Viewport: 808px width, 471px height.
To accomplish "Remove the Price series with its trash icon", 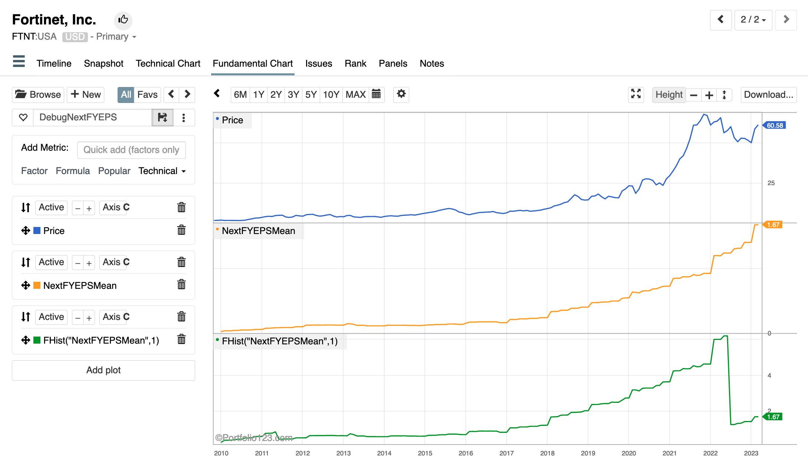I will (x=181, y=230).
